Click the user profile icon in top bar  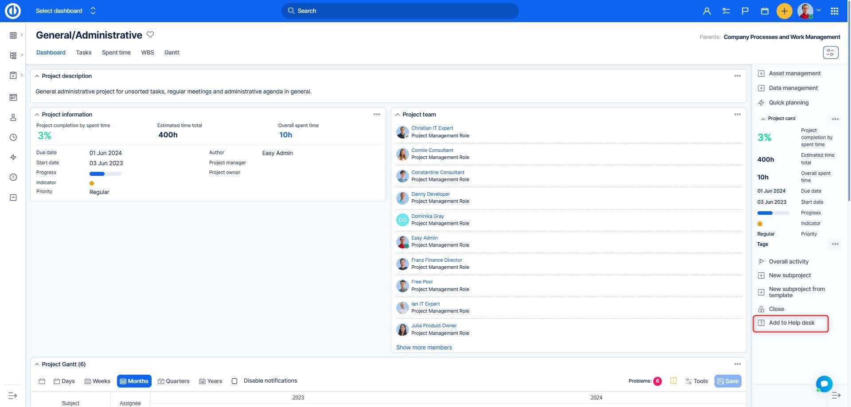(x=707, y=11)
